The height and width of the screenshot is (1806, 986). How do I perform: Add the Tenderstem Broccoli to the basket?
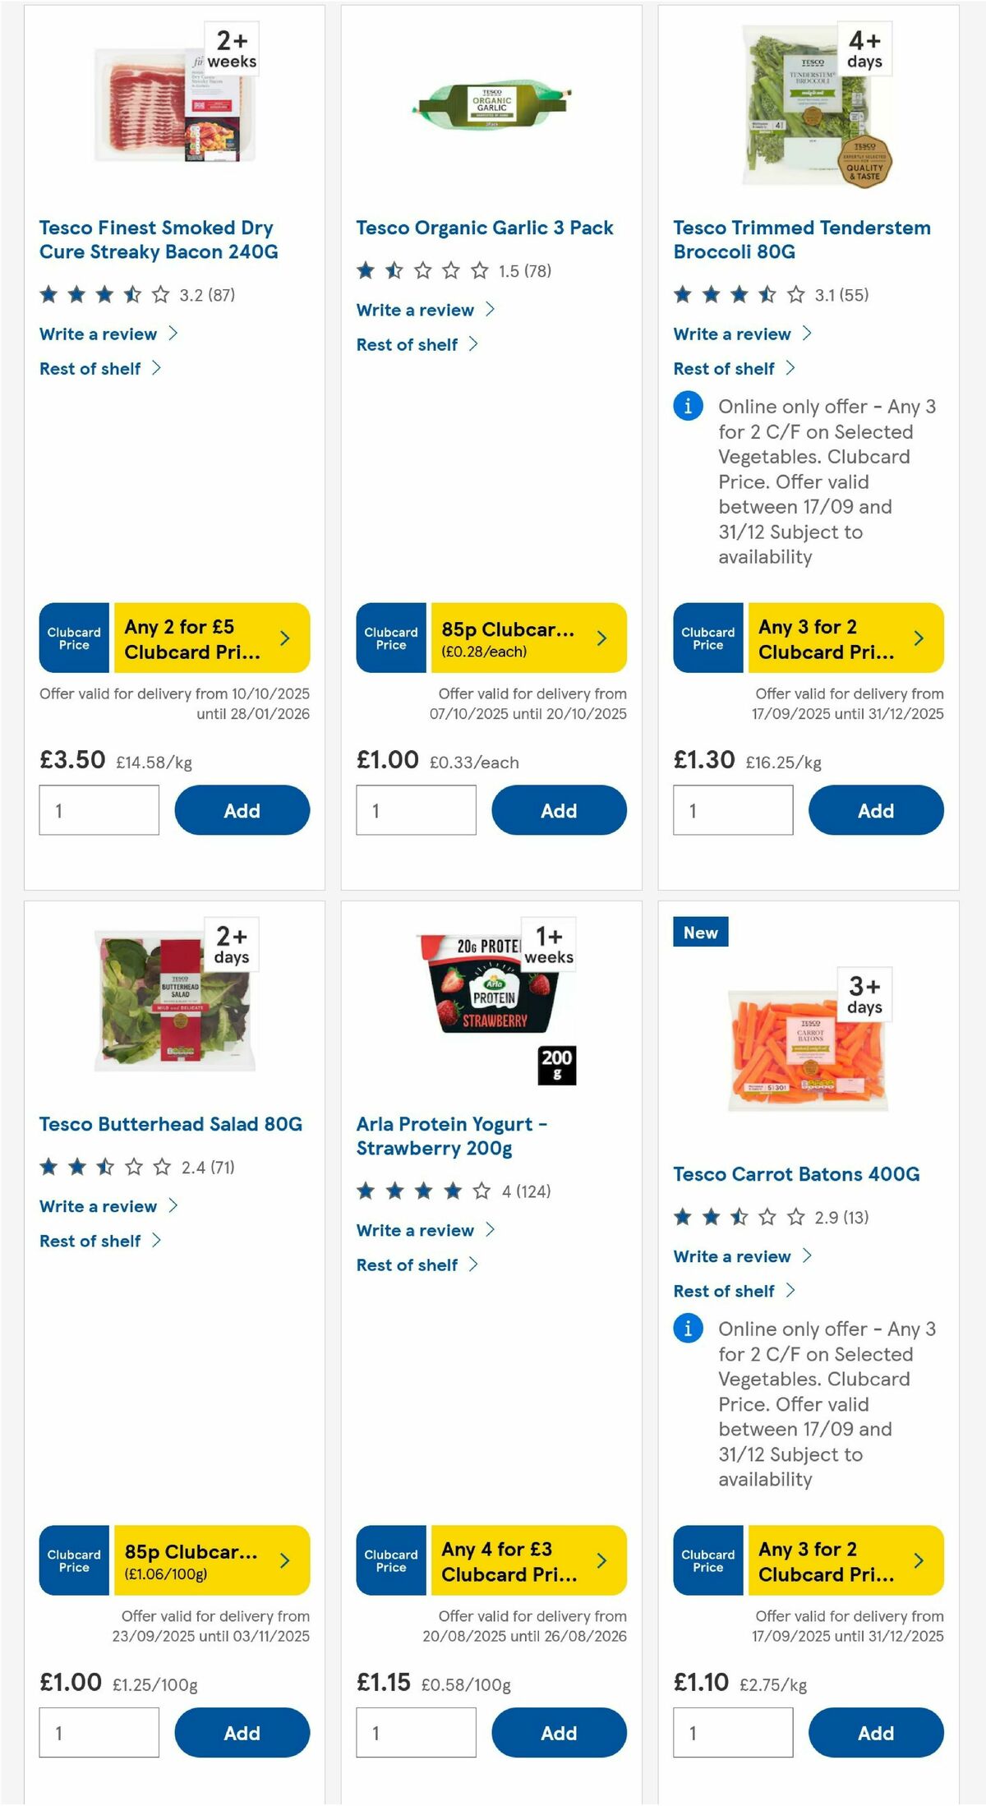[x=876, y=810]
